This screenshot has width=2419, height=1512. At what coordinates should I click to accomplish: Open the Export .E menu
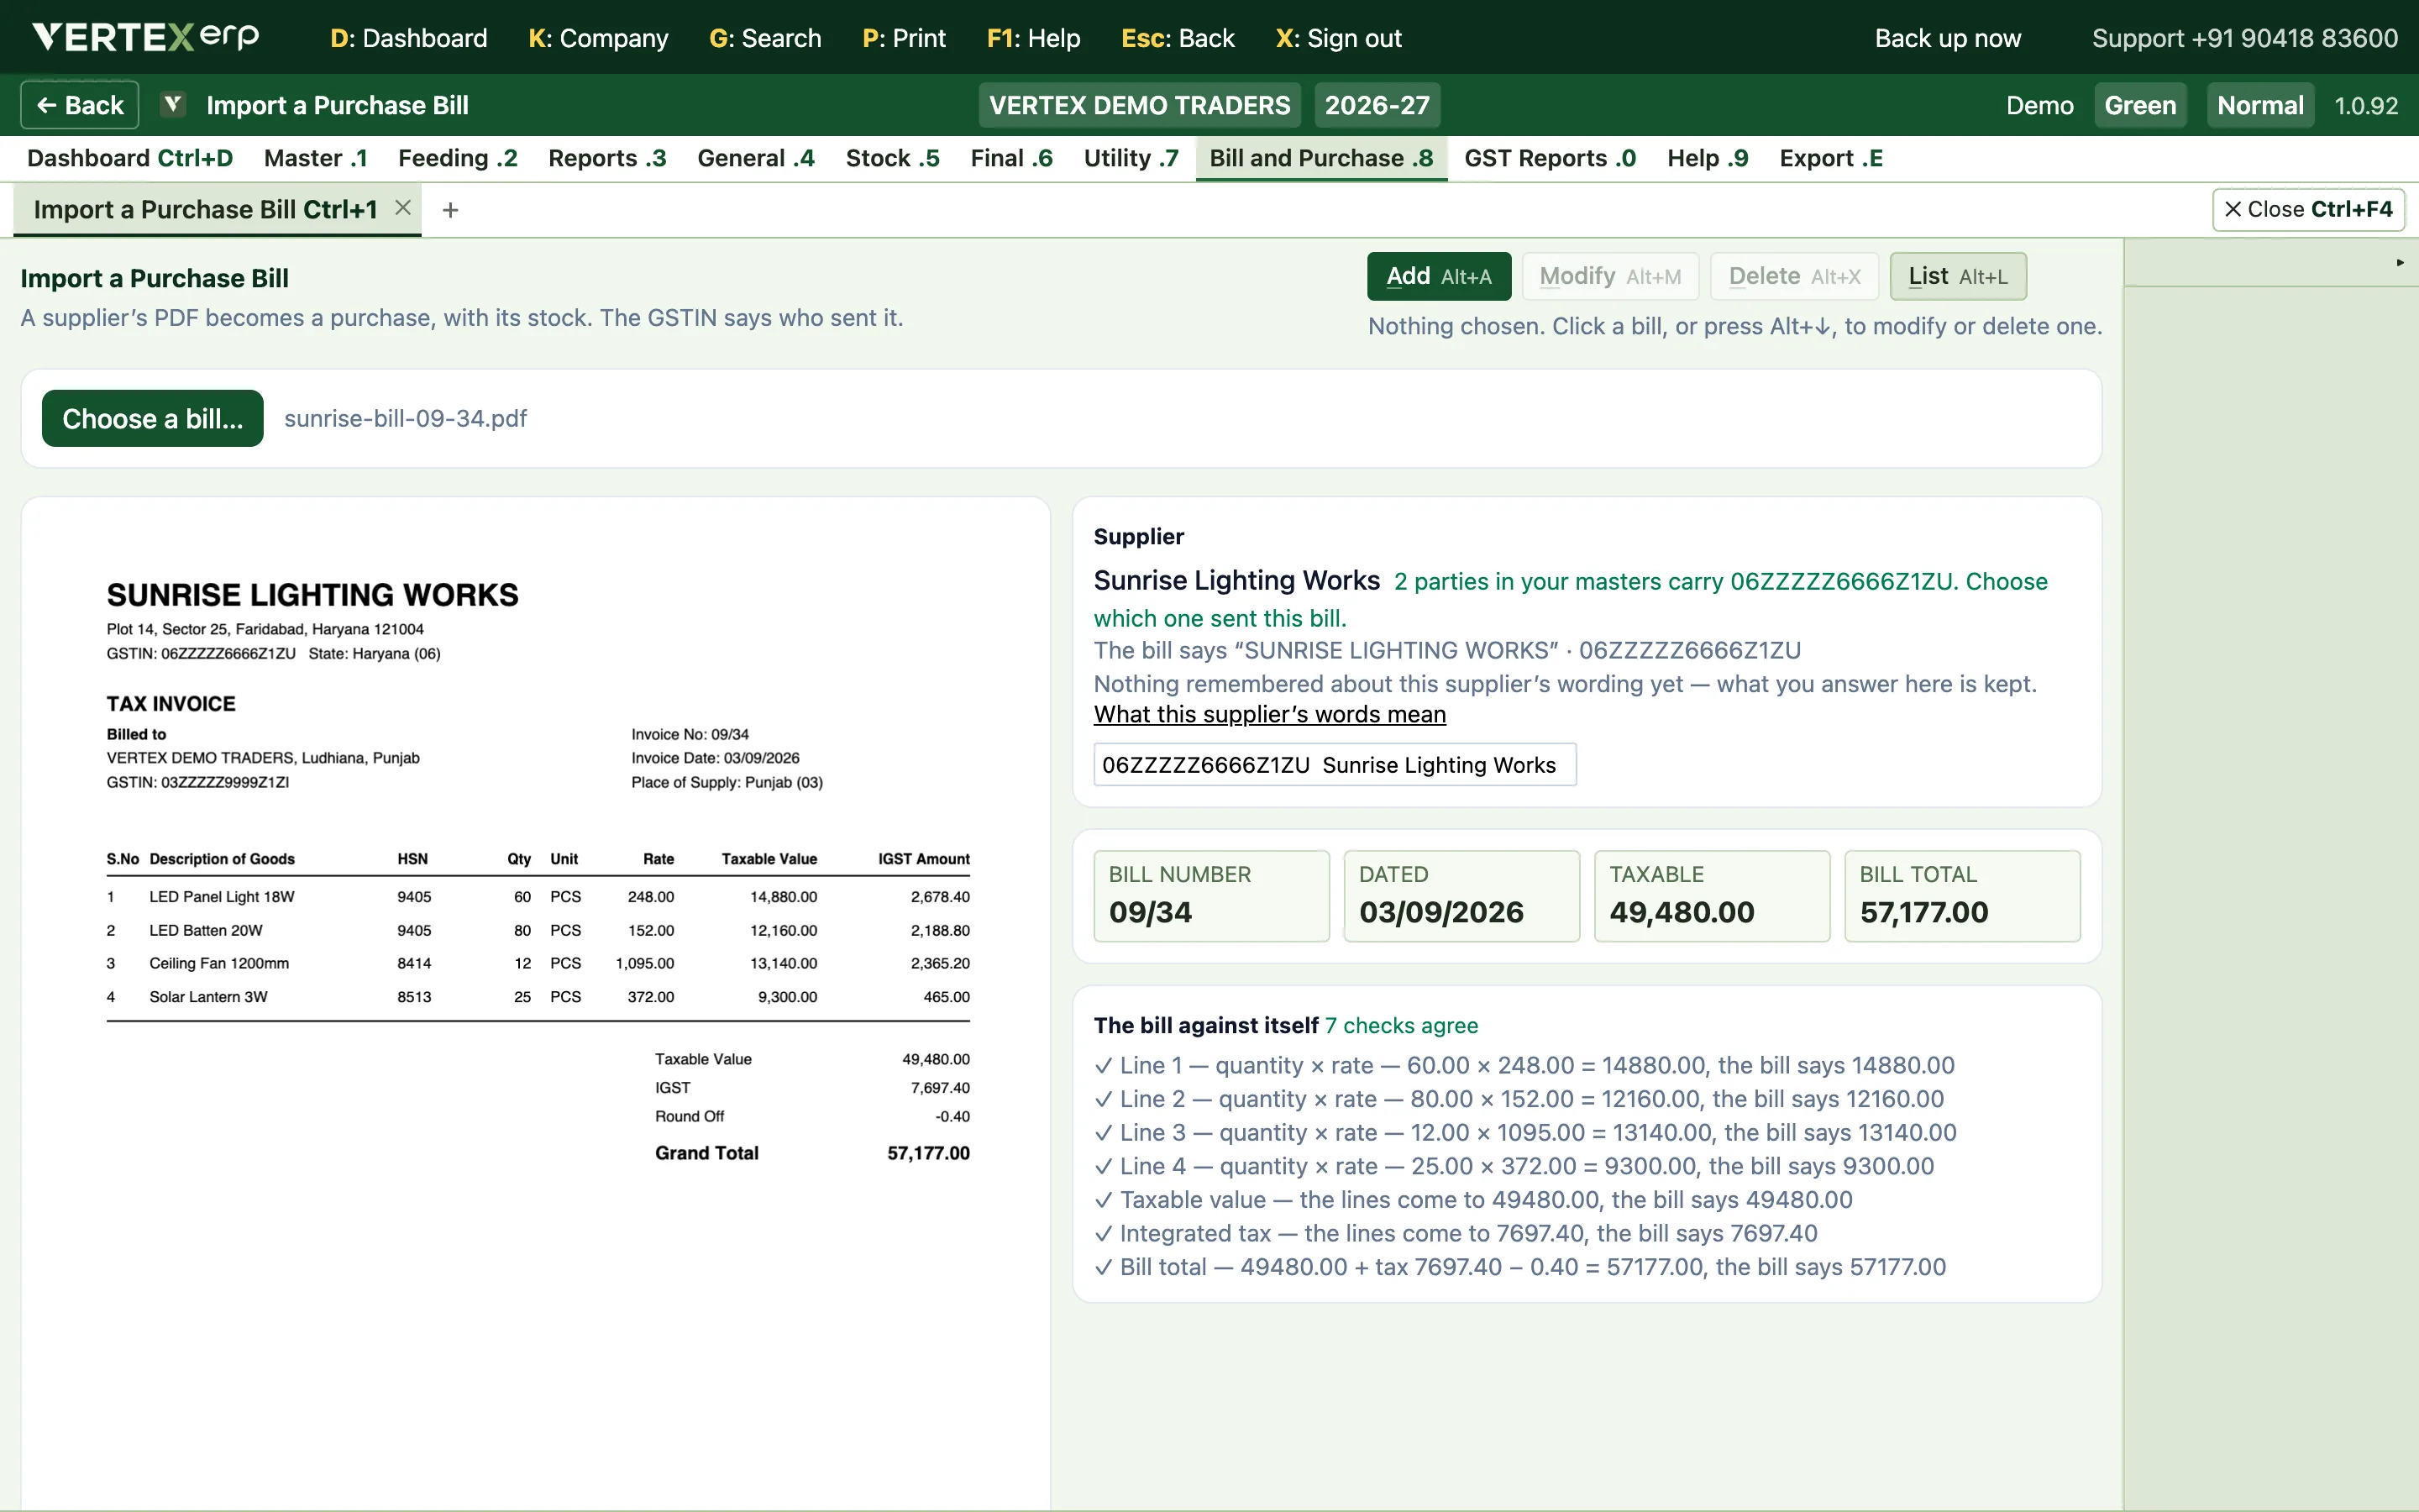[1831, 158]
